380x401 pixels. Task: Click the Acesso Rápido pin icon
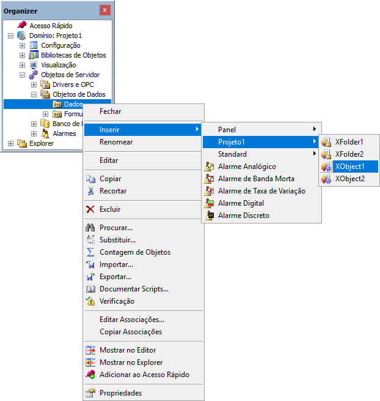tap(22, 25)
